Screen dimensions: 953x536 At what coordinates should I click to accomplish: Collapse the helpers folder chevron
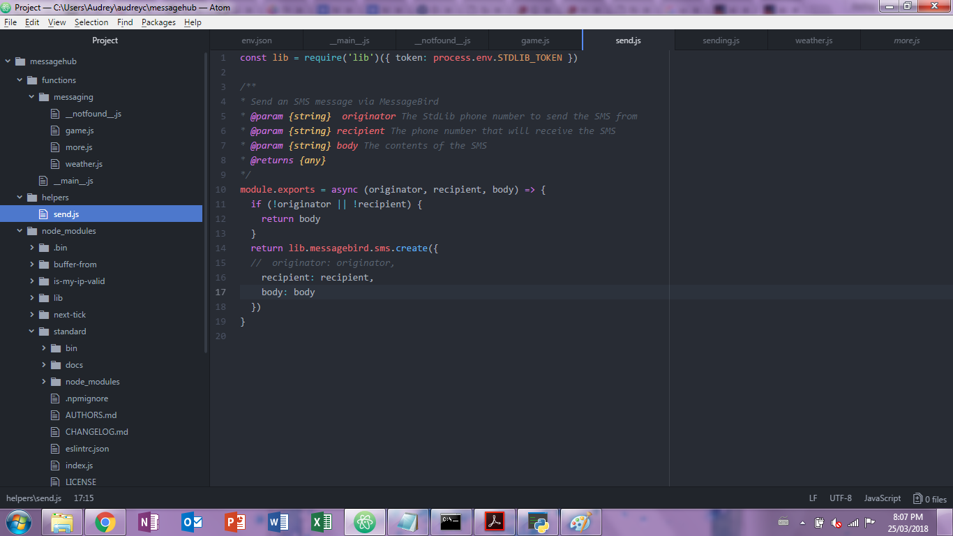(x=20, y=198)
